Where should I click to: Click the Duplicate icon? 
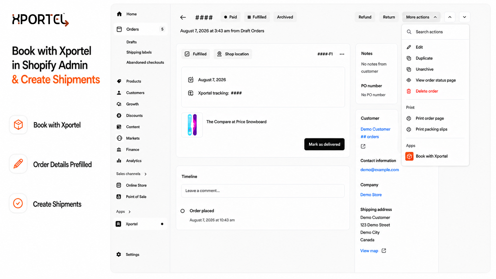(x=409, y=58)
